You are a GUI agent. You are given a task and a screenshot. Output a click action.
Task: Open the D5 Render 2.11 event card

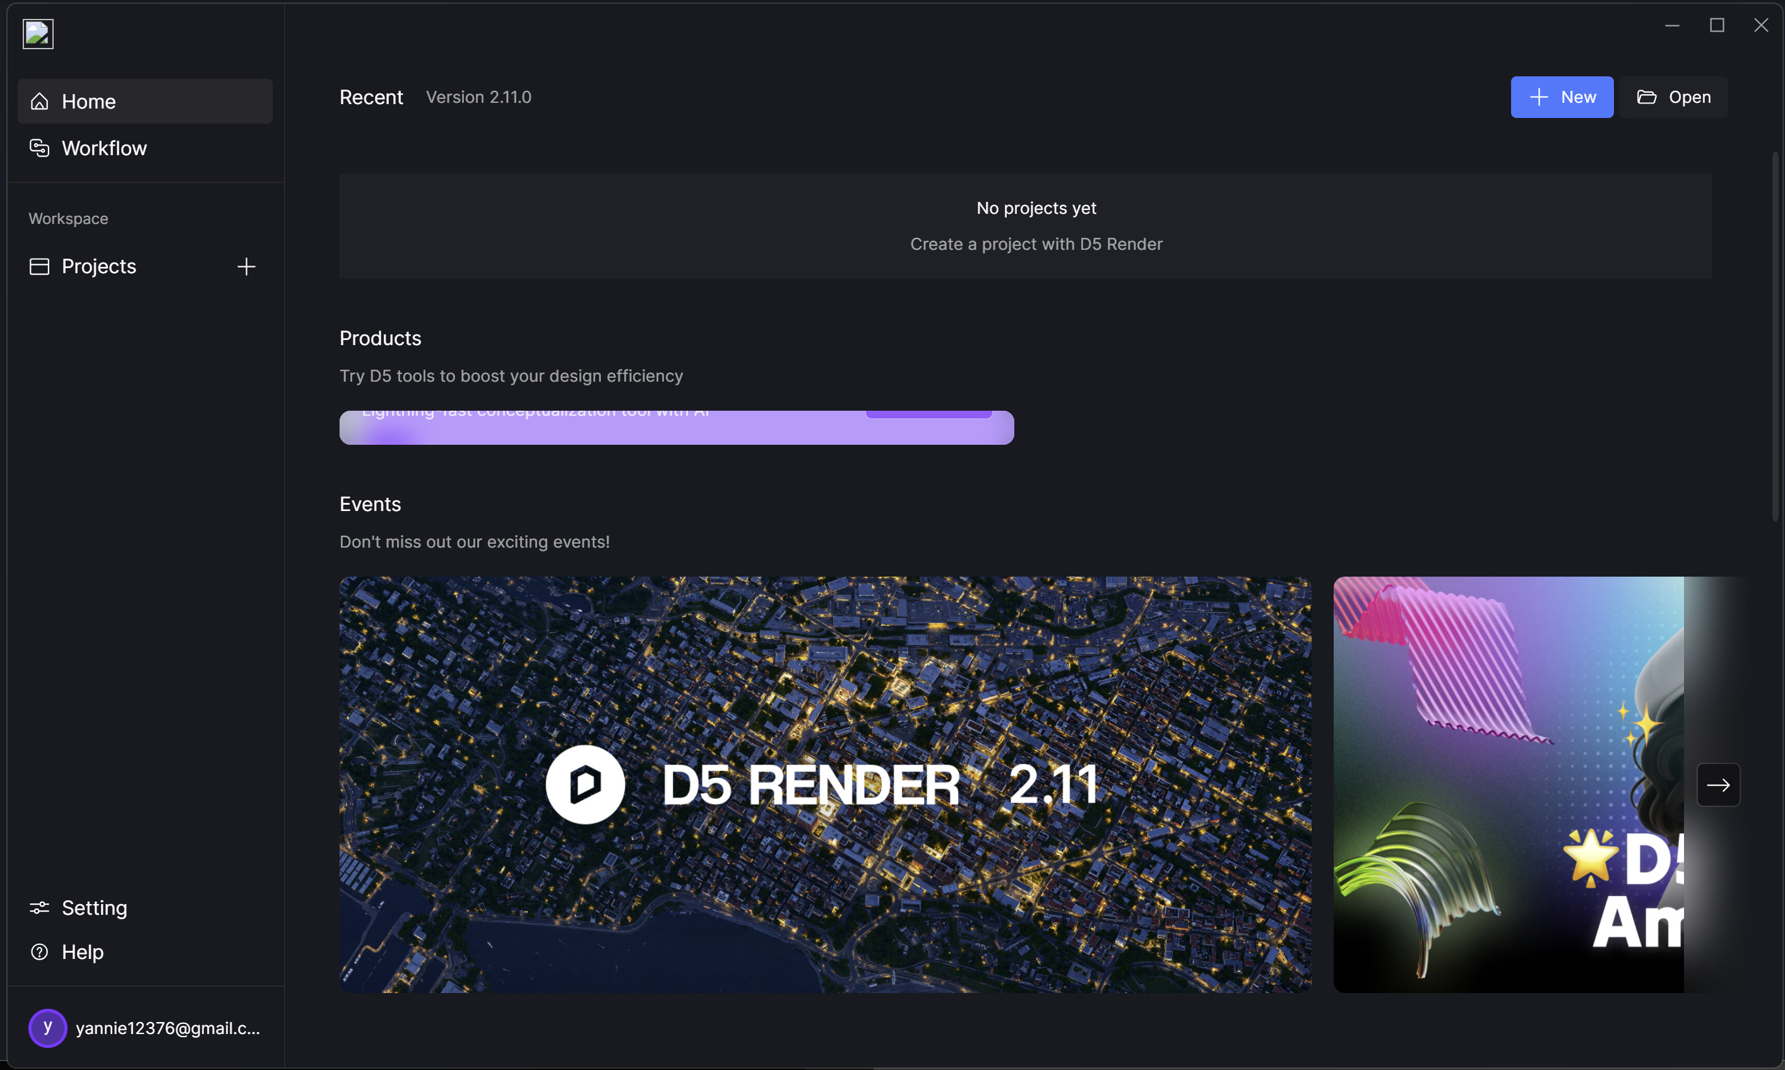[825, 784]
